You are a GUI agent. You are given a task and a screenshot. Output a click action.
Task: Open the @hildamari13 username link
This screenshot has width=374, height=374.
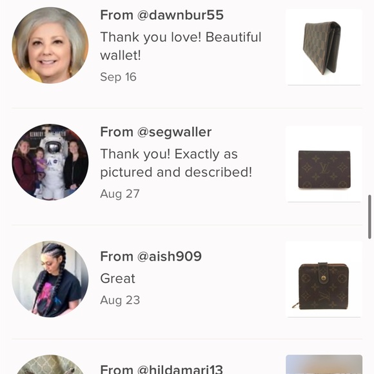[180, 369]
